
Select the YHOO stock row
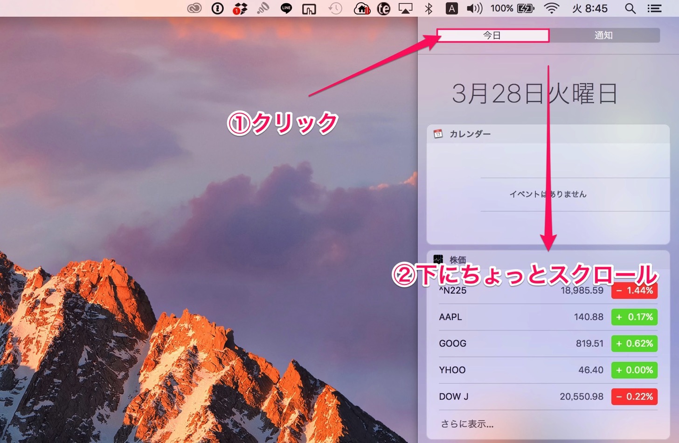[x=548, y=370]
